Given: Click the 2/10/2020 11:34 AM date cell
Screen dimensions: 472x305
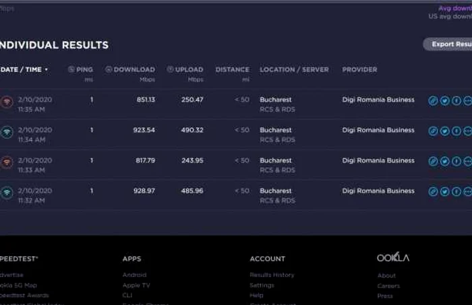Looking at the screenshot, I should pyautogui.click(x=34, y=135).
